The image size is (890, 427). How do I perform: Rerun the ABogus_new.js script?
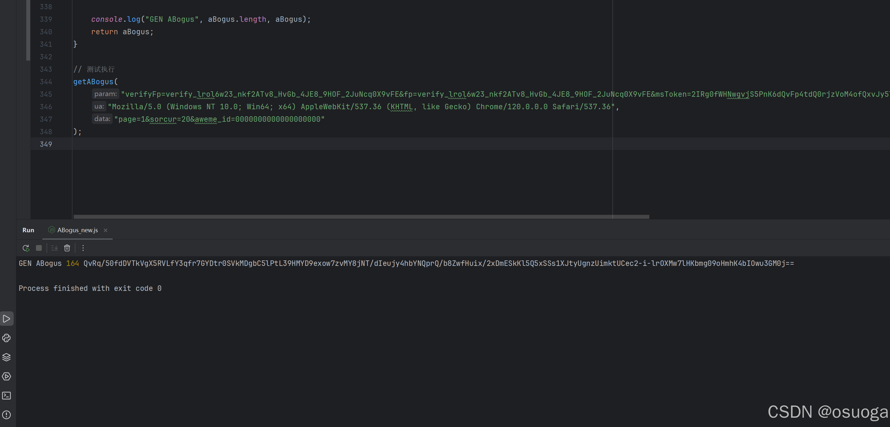pyautogui.click(x=26, y=248)
